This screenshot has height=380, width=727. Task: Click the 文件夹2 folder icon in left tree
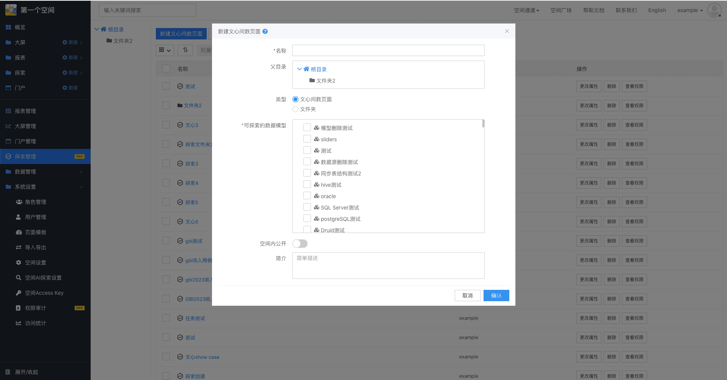(x=109, y=41)
